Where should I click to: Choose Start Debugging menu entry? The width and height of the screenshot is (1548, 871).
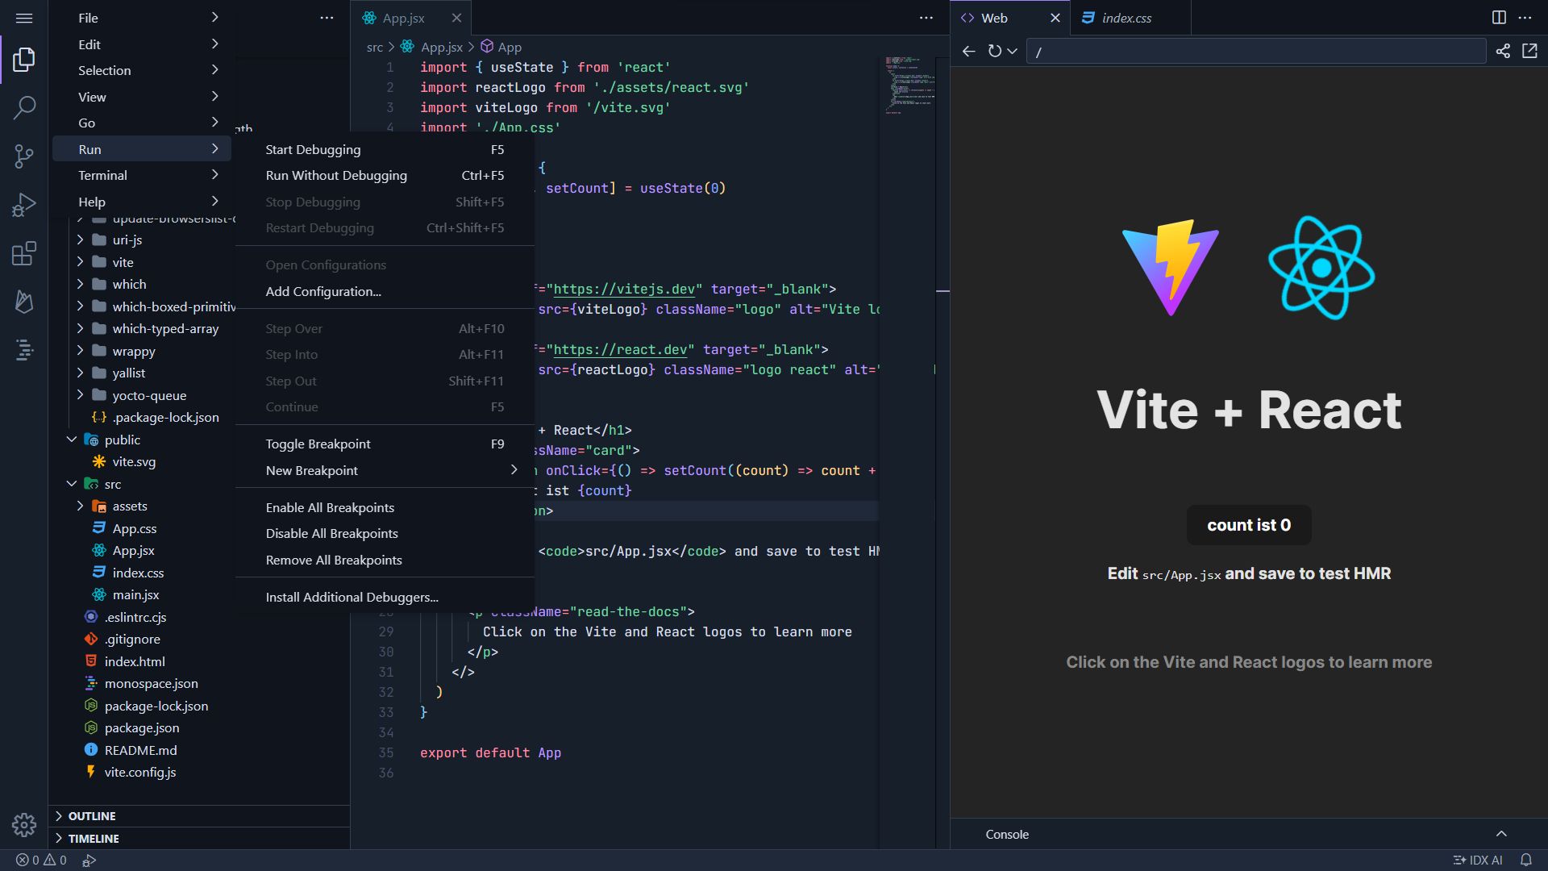pos(313,150)
